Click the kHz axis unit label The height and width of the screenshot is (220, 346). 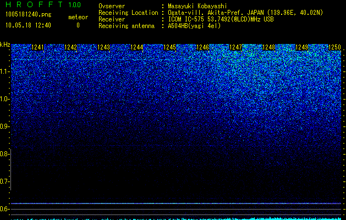tap(5, 45)
